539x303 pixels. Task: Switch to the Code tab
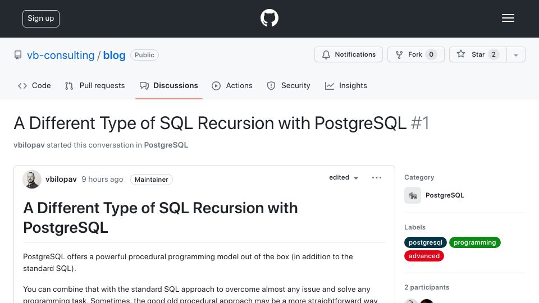(x=34, y=85)
